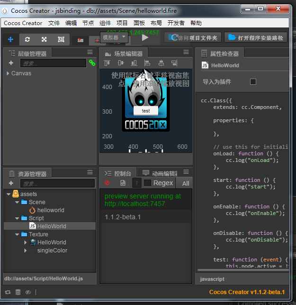Toggle the 导入为插件 checkbox
296x305 pixels.
[253, 81]
